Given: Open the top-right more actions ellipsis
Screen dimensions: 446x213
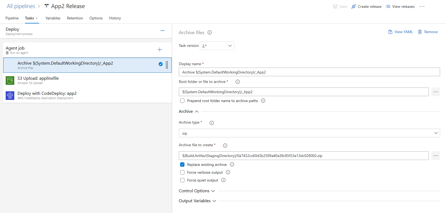Looking at the screenshot, I should point(422,6).
